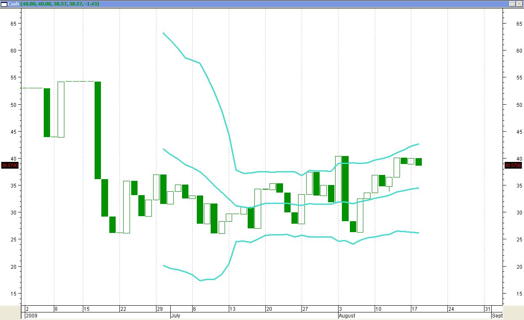Select the 20 label on left price axis
This screenshot has height=320, width=524.
click(13, 267)
